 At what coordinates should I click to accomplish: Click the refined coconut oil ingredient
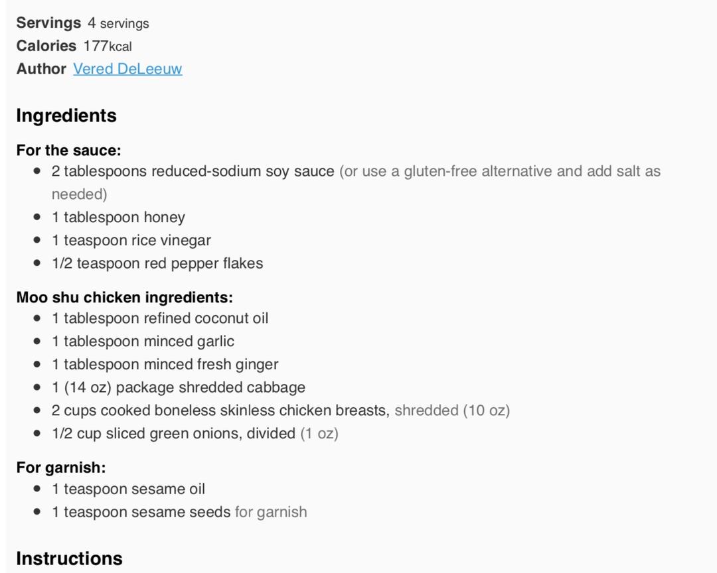[160, 318]
